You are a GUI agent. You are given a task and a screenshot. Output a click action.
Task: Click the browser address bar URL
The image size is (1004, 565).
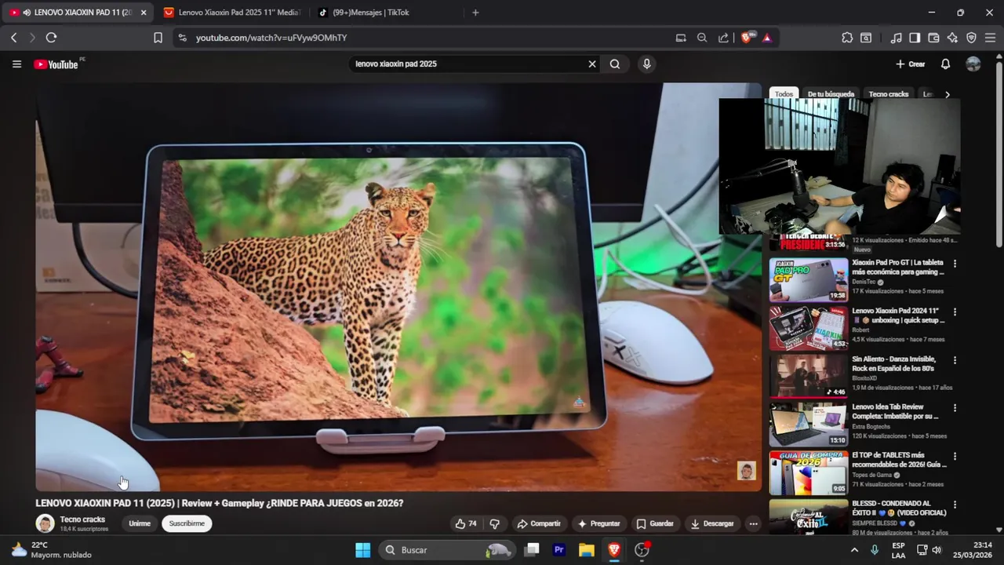pyautogui.click(x=271, y=38)
